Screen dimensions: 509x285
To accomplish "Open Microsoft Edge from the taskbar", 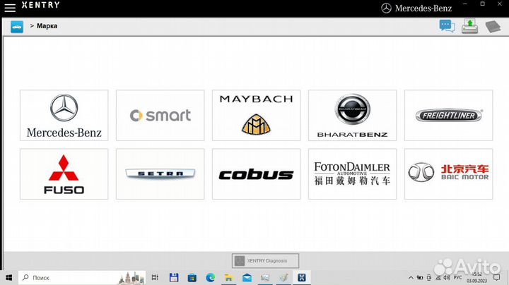I will [x=210, y=277].
